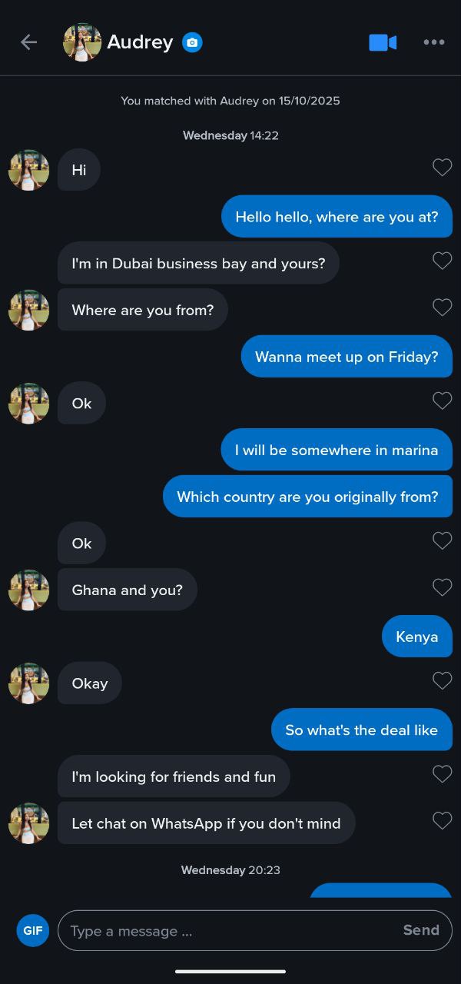Like the "I'm in Dubai business bay" message

pos(442,261)
